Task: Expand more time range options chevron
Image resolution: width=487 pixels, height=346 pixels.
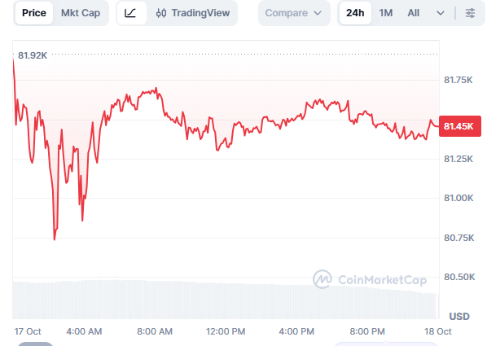Action: [441, 13]
